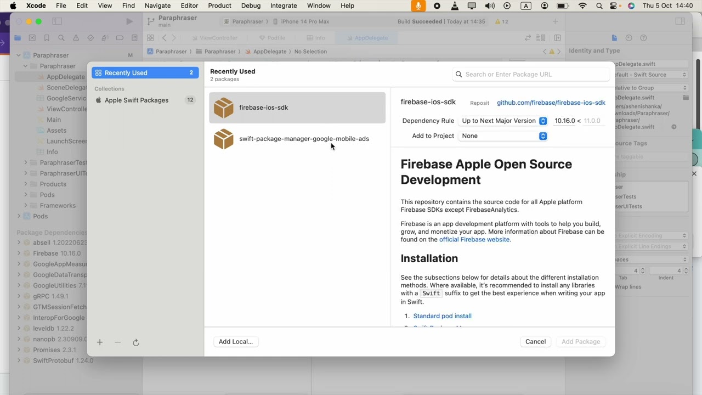Viewport: 702px width, 395px height.
Task: Edit the minimum version 10.16.0 field
Action: (564, 121)
